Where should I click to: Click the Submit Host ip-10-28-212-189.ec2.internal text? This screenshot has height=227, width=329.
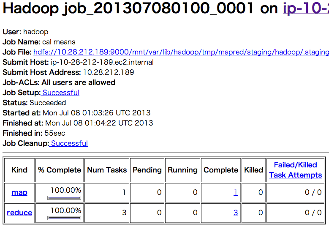point(102,62)
